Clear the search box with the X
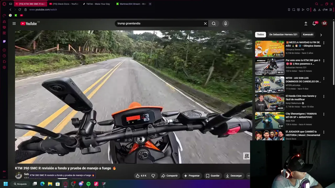Viewport: 335px width, 188px height. tap(205, 23)
